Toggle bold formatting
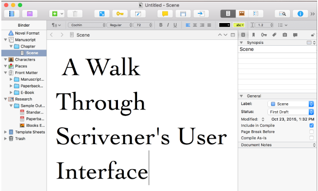Screen dimensions: 318x191 click(x=161, y=25)
